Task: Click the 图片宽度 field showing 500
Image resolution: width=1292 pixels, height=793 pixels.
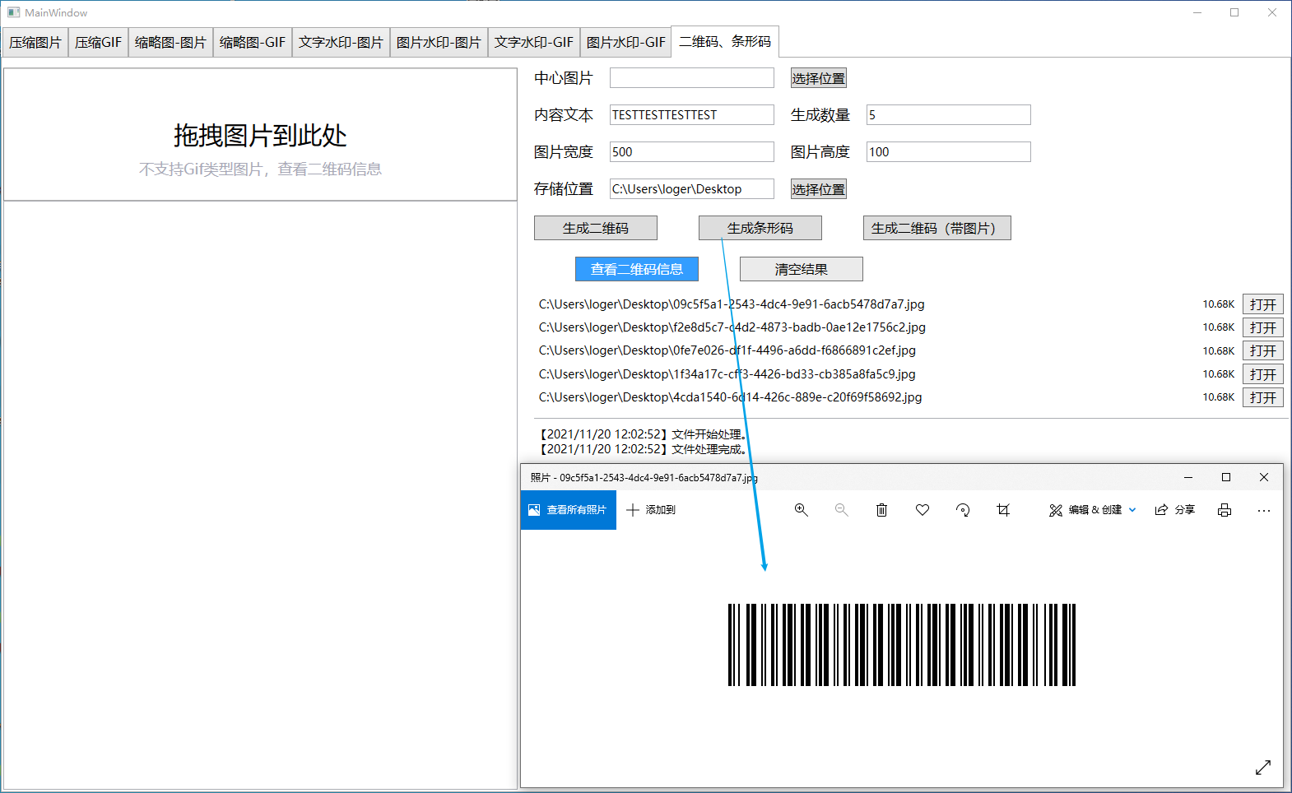Action: click(x=692, y=152)
